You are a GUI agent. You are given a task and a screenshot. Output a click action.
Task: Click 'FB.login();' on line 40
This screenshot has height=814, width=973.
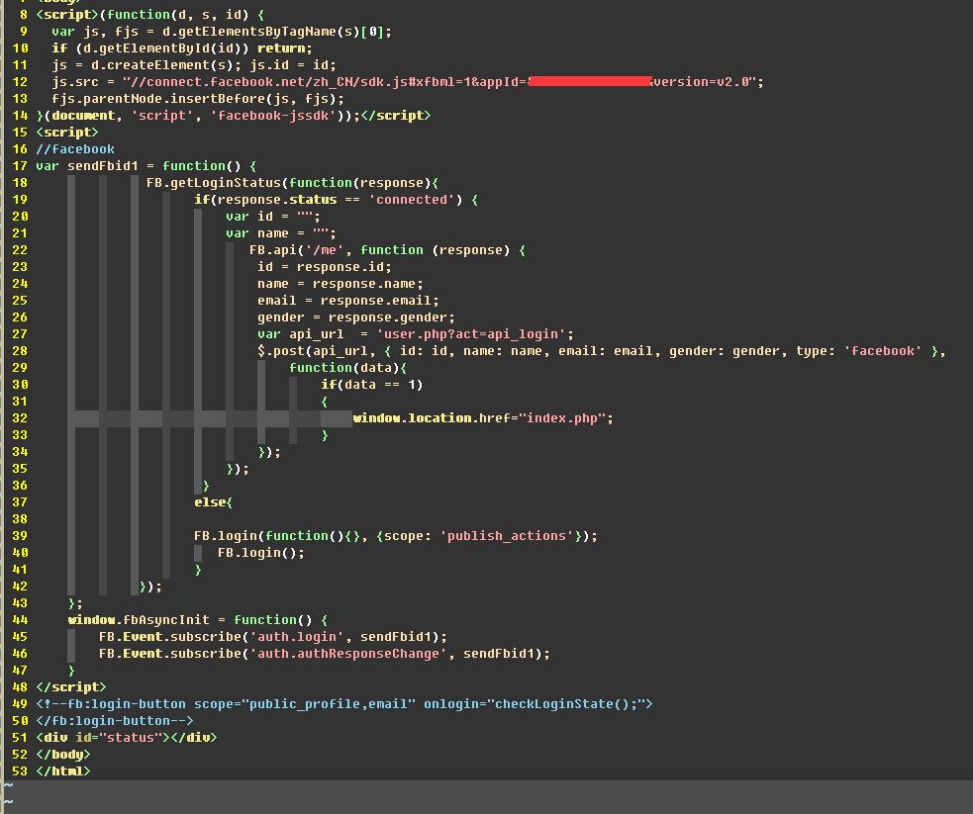pyautogui.click(x=261, y=551)
